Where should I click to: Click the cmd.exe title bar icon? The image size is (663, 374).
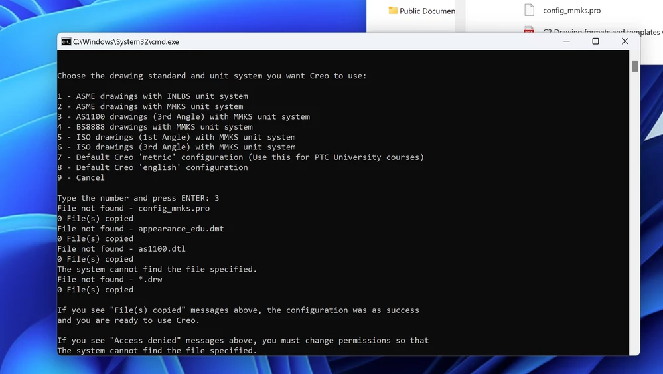tap(66, 41)
